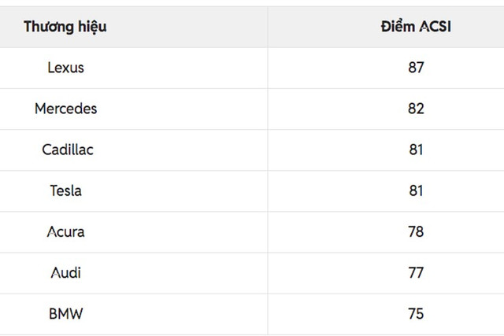This screenshot has height=336, width=504.
Task: Click the column divider in the BMW row
Action: [267, 314]
